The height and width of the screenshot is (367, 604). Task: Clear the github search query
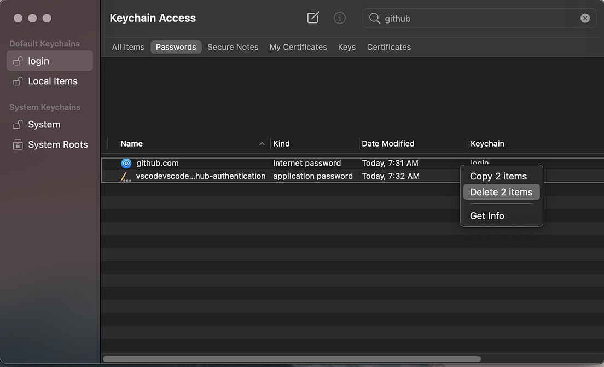click(x=585, y=18)
